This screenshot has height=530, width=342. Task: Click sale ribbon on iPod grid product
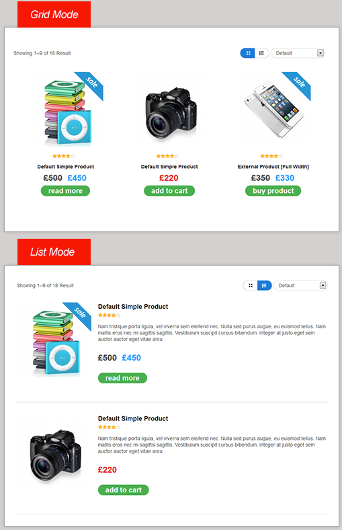coord(91,85)
